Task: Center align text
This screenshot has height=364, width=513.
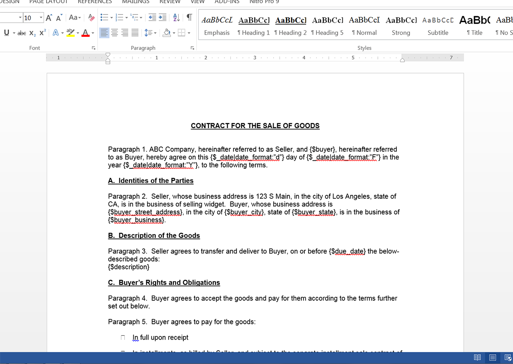Action: pos(114,32)
